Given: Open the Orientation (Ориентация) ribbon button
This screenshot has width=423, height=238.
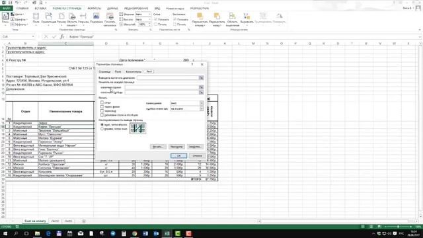Looking at the screenshot, I should [x=48, y=19].
